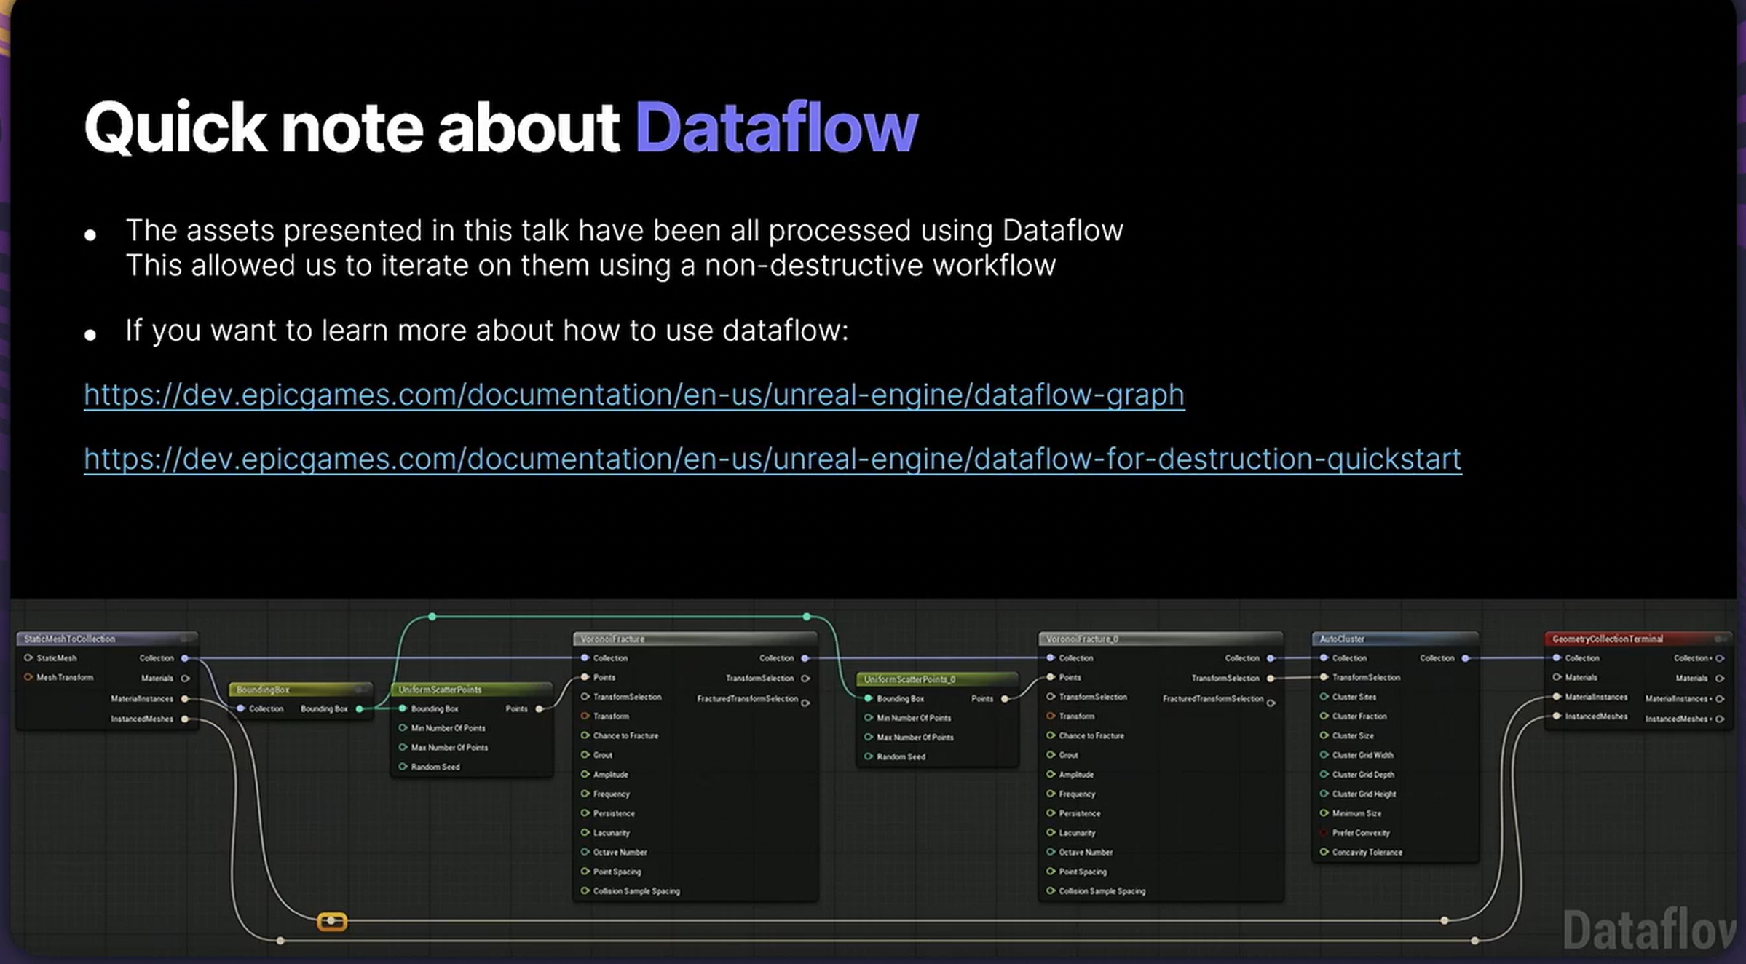Select the VoronoiFracture node title bar
The width and height of the screenshot is (1746, 964).
tap(695, 639)
